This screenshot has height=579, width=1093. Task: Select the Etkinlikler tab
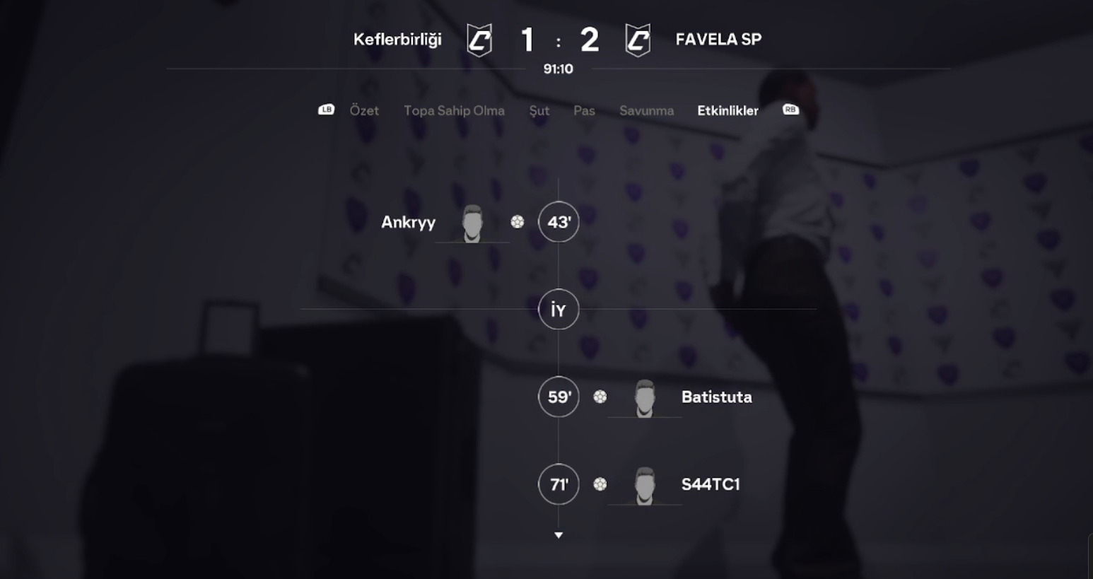727,110
